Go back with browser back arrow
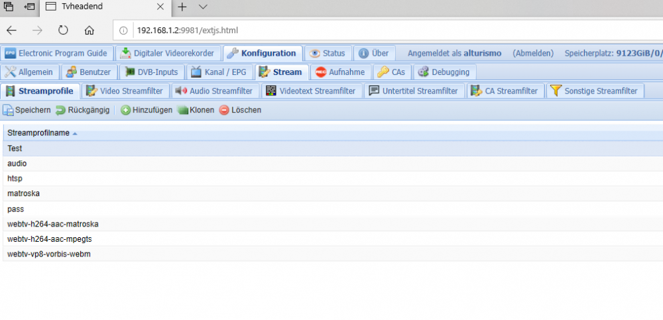 tap(11, 30)
